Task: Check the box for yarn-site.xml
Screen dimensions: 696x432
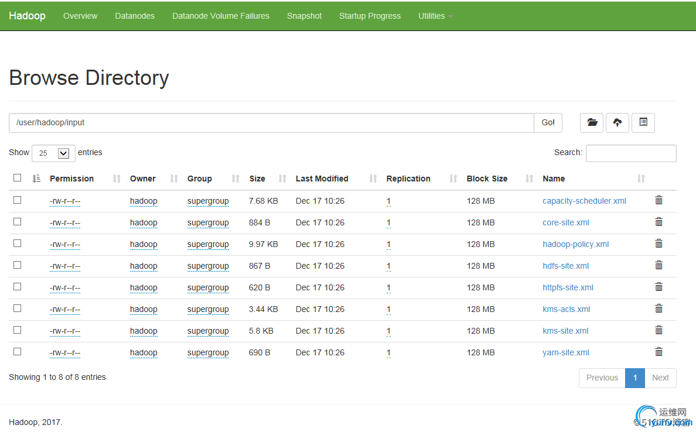Action: click(x=18, y=352)
